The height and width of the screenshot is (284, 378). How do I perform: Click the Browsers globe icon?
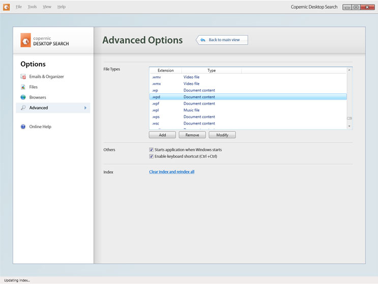[23, 97]
